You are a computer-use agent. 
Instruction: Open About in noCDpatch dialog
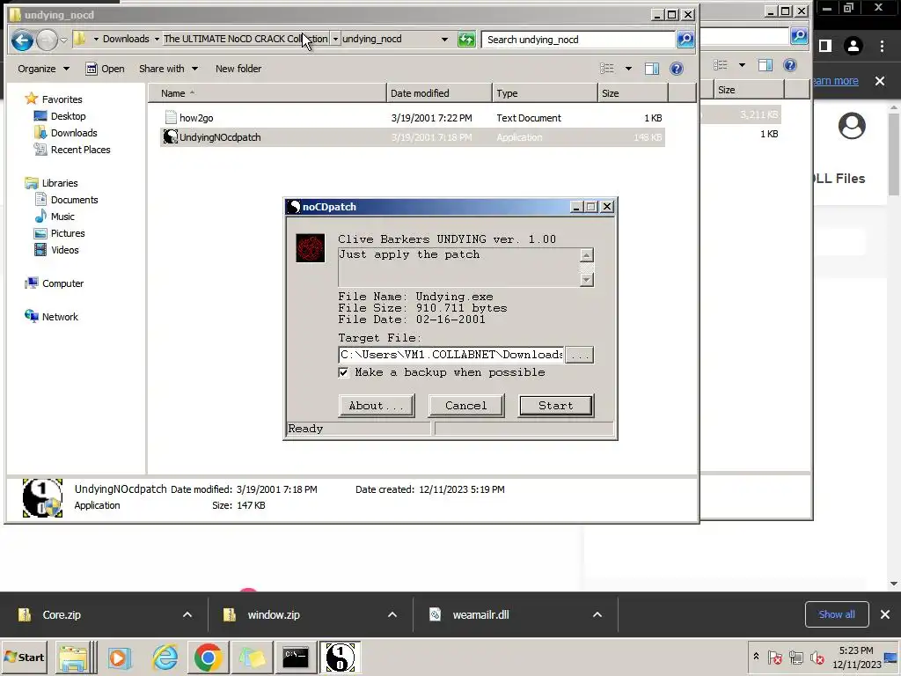click(377, 405)
